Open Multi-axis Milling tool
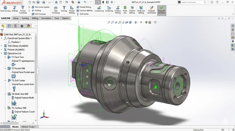The height and width of the screenshot is (131, 235). pos(141,10)
